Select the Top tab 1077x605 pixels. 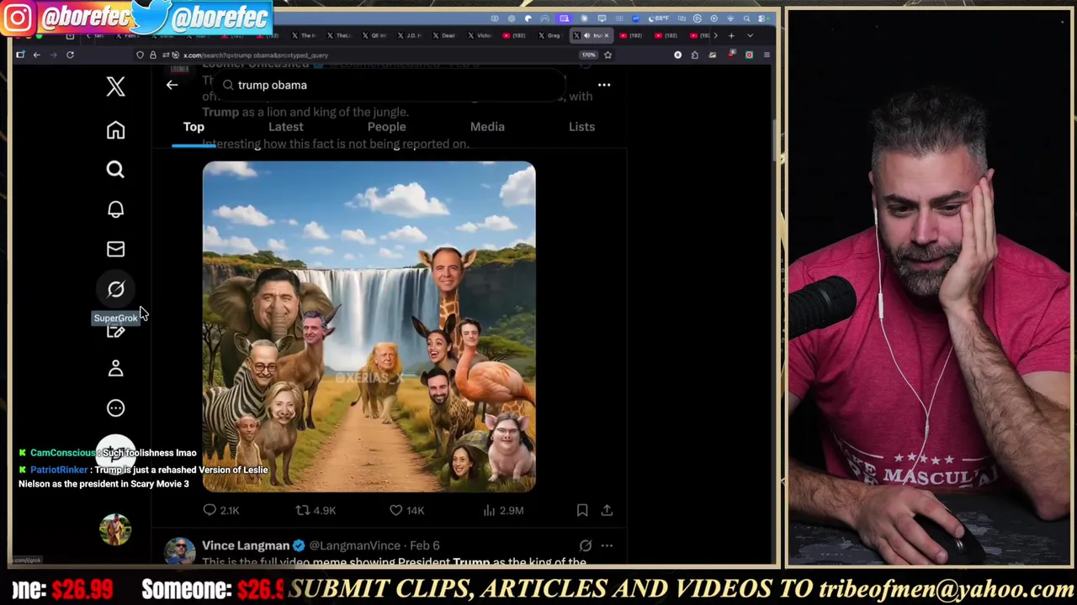pos(194,127)
